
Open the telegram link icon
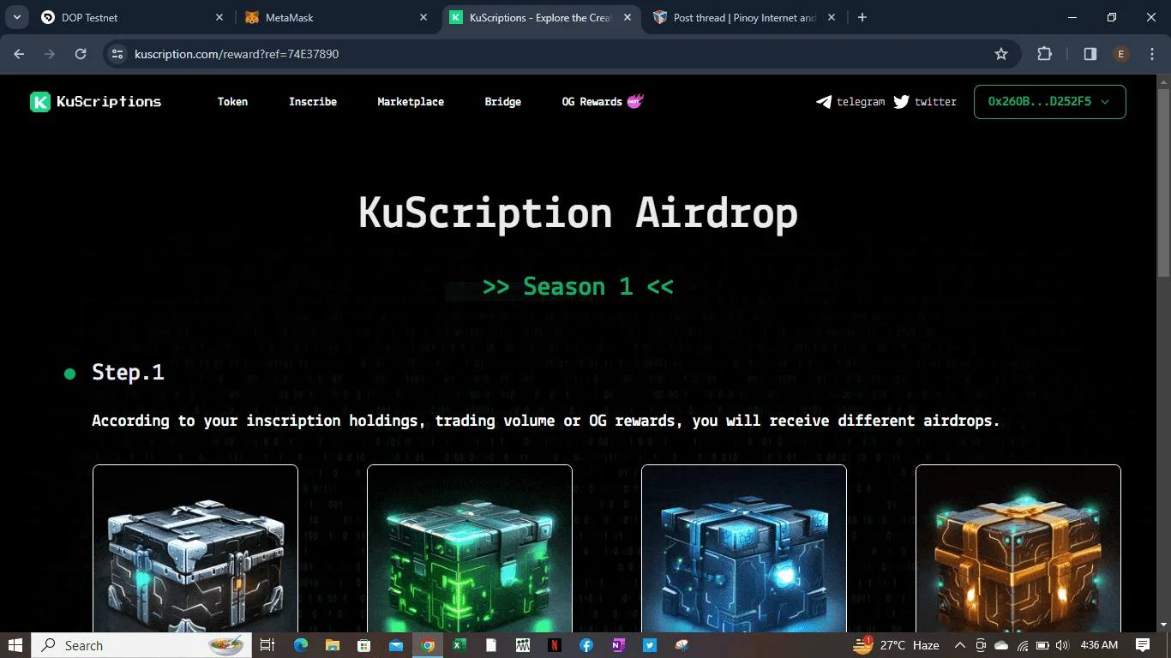coord(824,102)
